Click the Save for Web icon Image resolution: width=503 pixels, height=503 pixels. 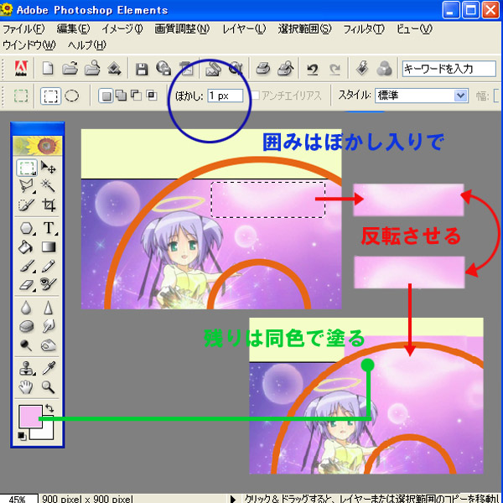pos(163,69)
